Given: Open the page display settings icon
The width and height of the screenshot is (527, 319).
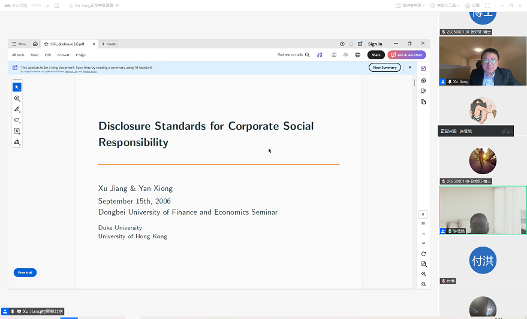Looking at the screenshot, I should pyautogui.click(x=423, y=264).
